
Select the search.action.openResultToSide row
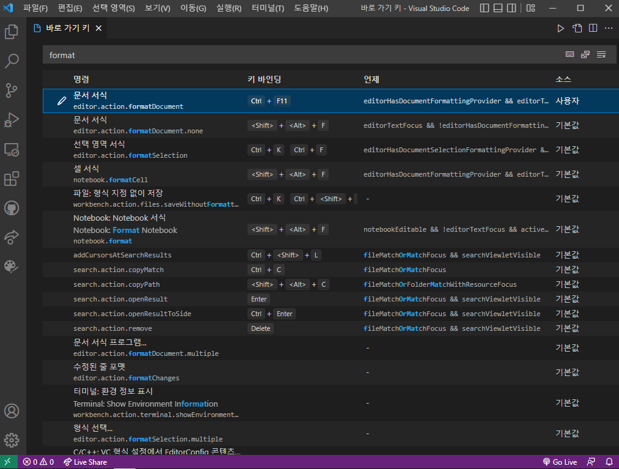(331, 314)
